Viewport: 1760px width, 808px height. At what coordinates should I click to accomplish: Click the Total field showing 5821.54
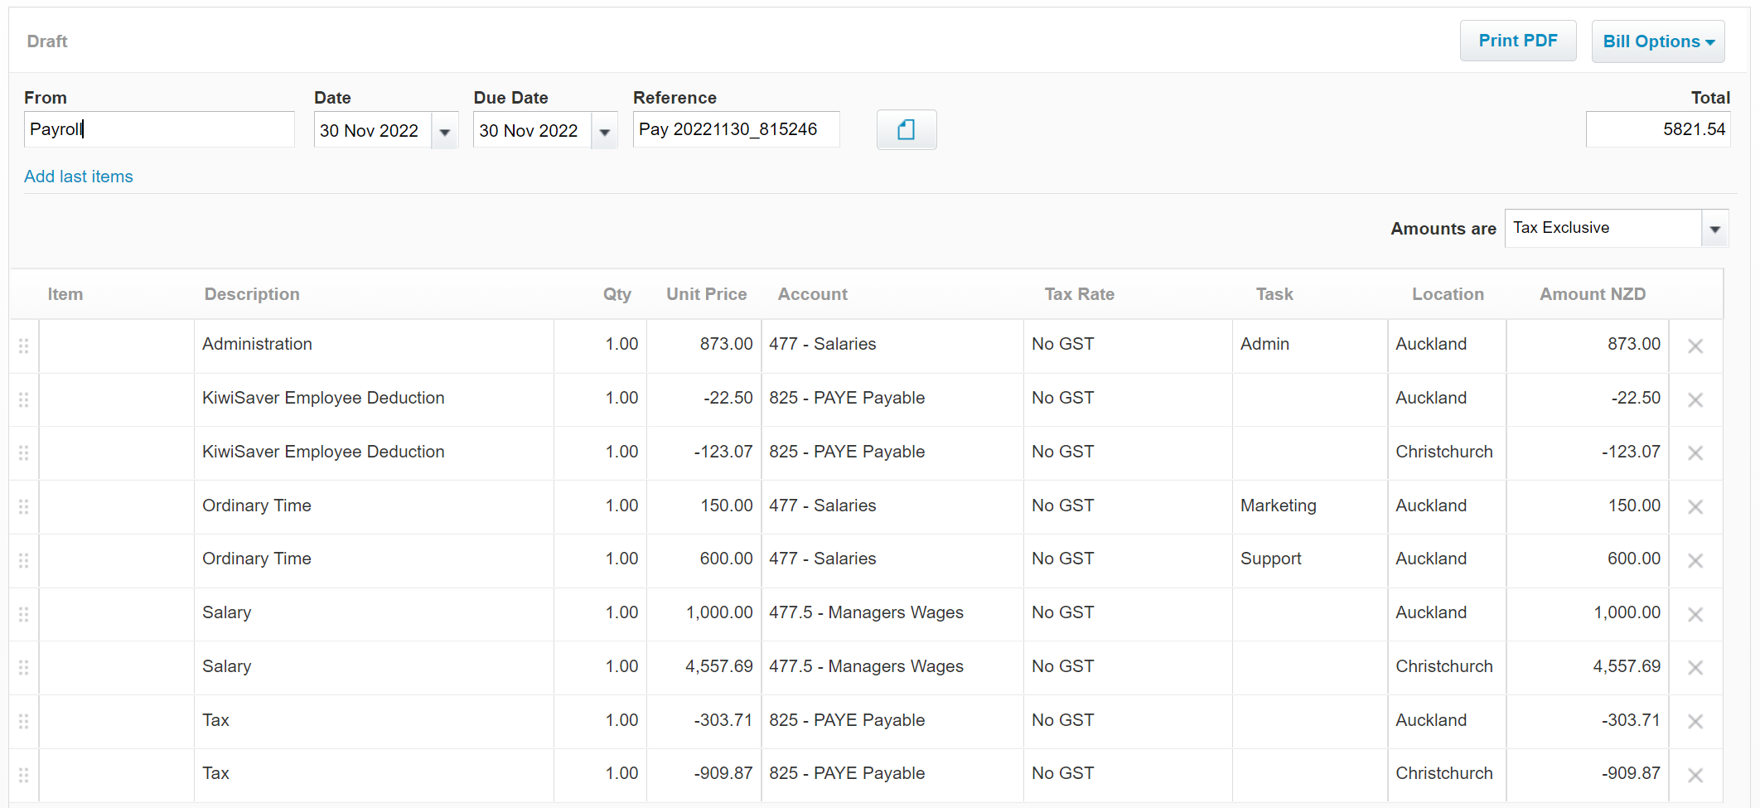point(1658,129)
